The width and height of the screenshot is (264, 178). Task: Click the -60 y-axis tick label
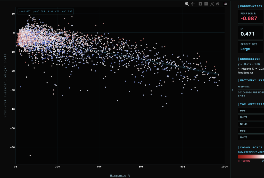coord(12,147)
